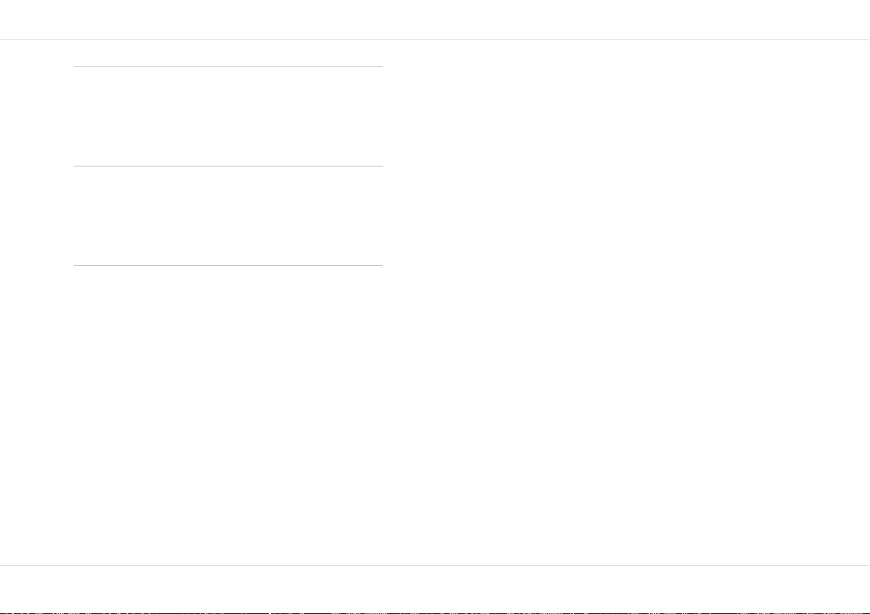
Task: Click the empty header area above teal line
Action: pos(435,20)
